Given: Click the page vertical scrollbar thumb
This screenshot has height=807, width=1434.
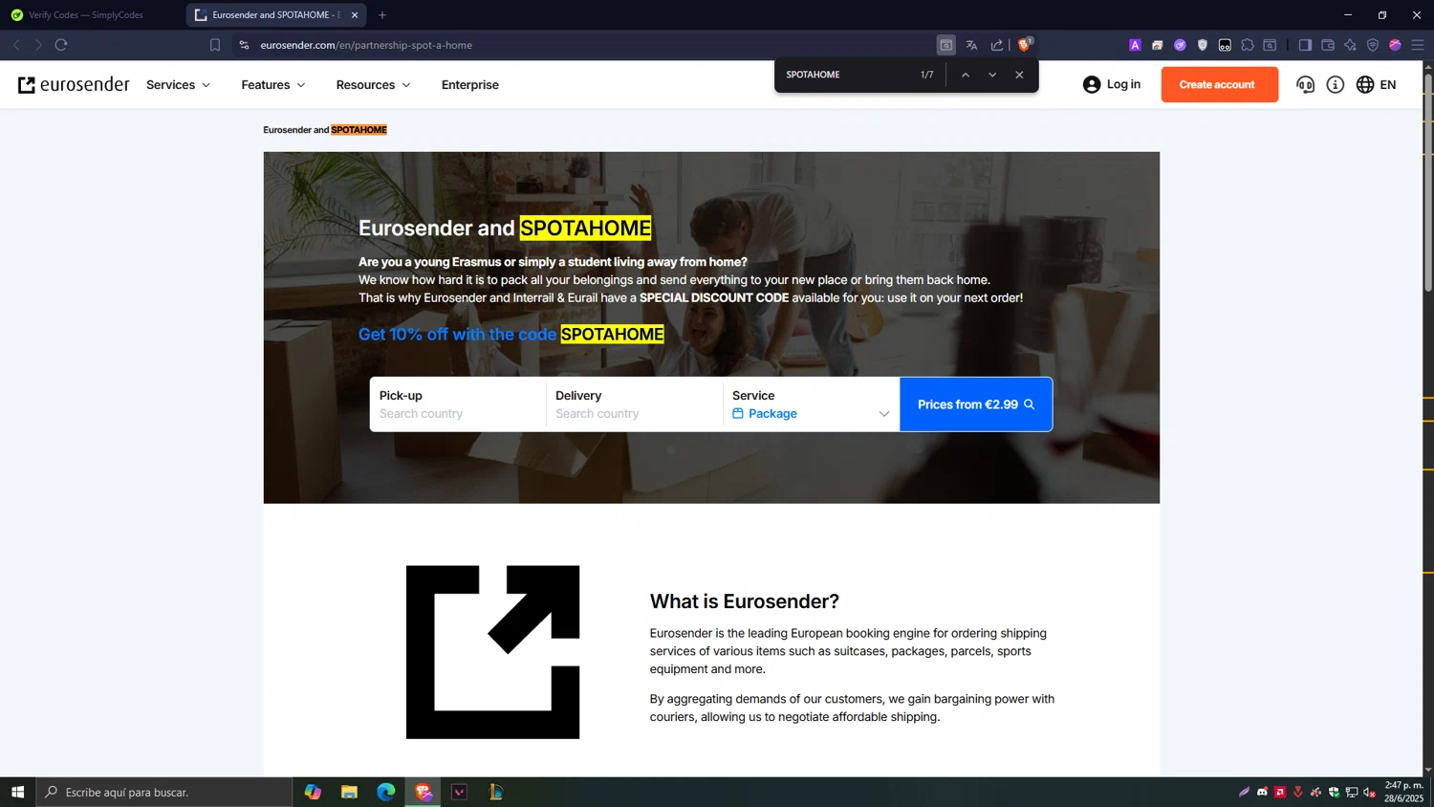Looking at the screenshot, I should 1428,182.
